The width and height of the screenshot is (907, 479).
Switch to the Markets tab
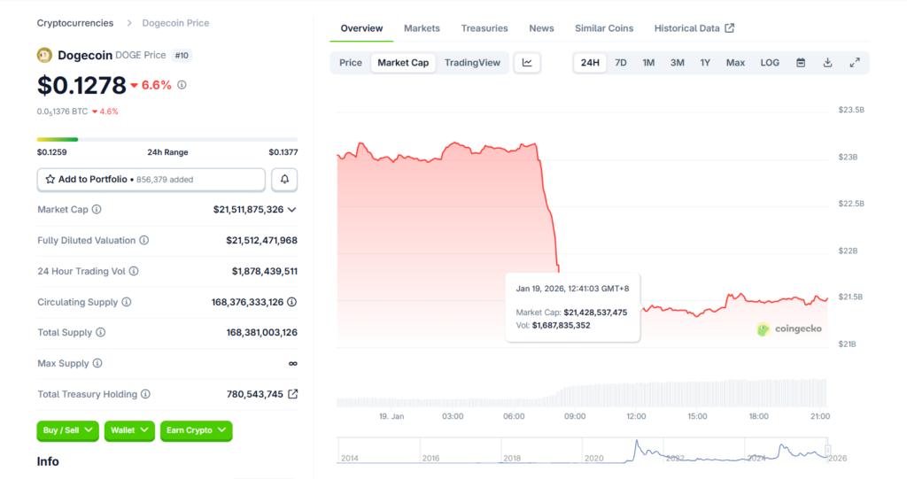pyautogui.click(x=422, y=28)
